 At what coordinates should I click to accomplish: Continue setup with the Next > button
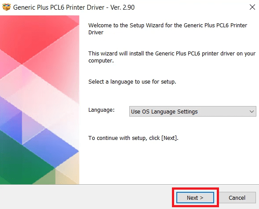tap(195, 198)
